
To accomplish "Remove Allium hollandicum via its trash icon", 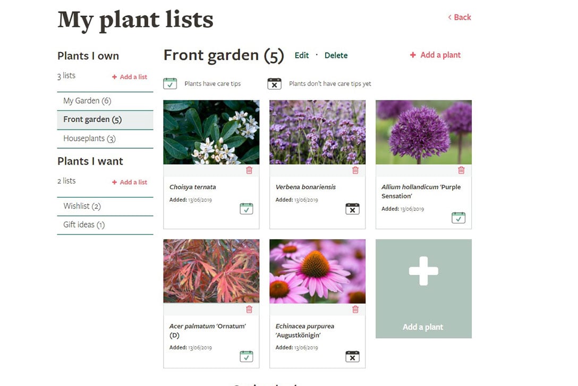I will [461, 171].
